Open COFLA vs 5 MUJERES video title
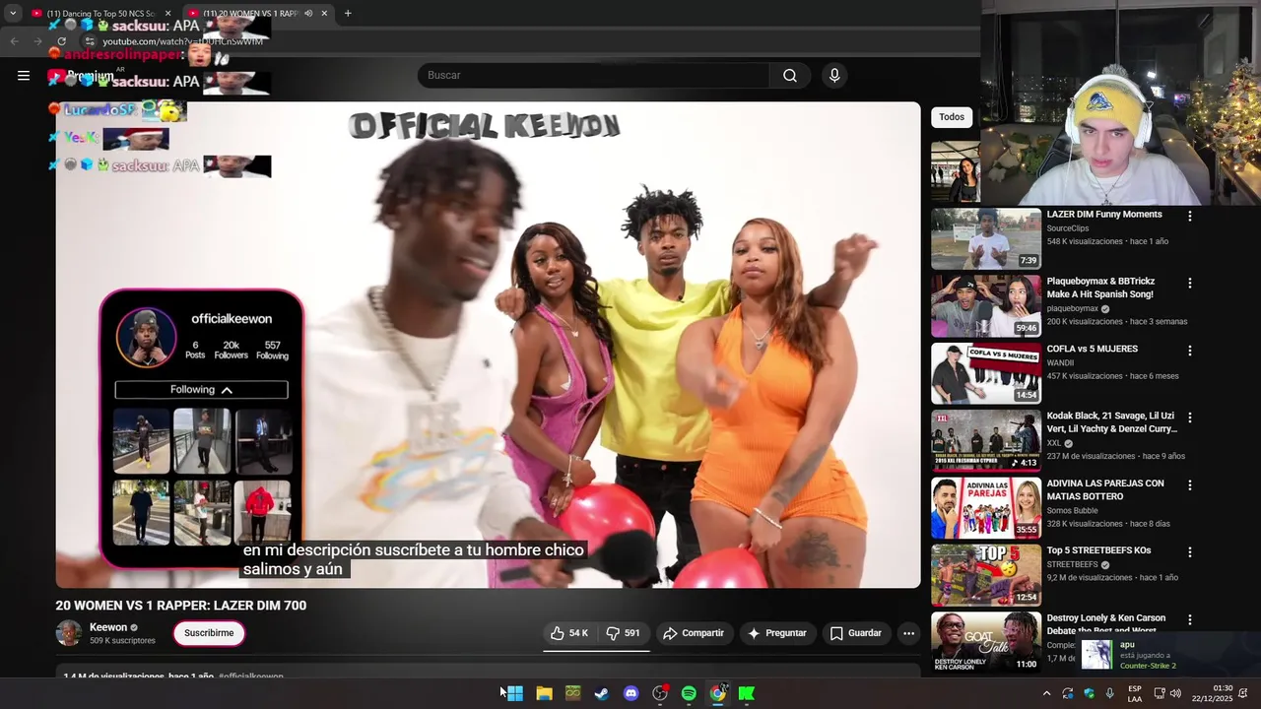This screenshot has height=709, width=1261. click(1092, 349)
